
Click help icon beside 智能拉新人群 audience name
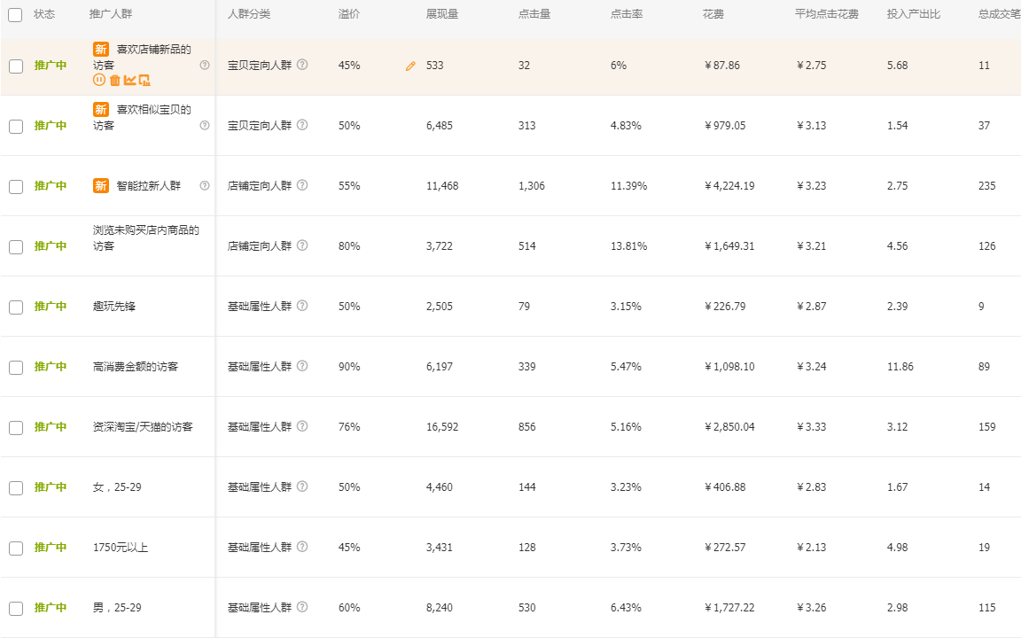205,186
